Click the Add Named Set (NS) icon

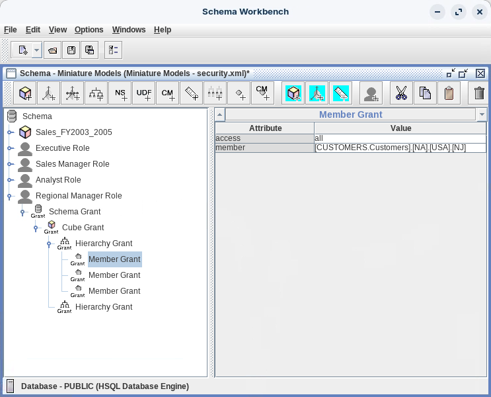tap(120, 93)
